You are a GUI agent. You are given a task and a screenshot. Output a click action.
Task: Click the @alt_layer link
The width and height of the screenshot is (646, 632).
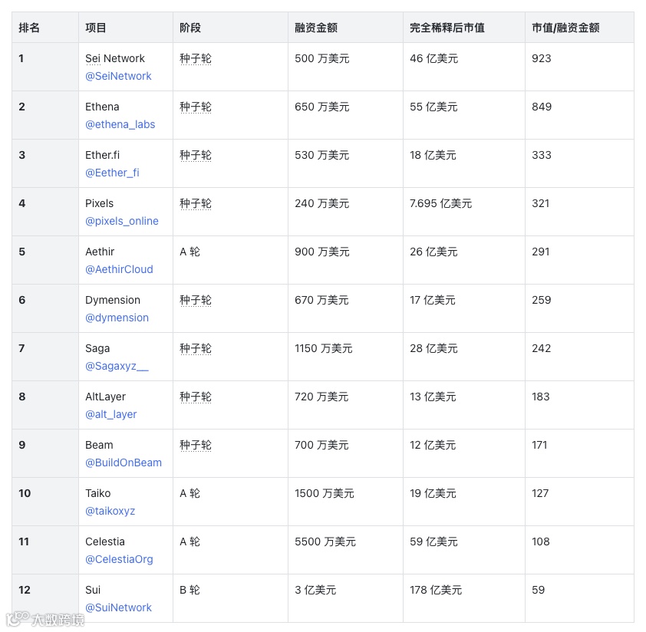pos(110,414)
